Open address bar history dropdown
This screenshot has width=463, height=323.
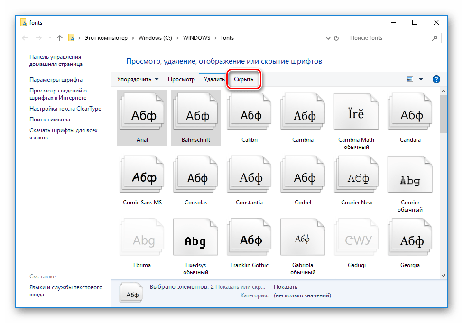(328, 38)
